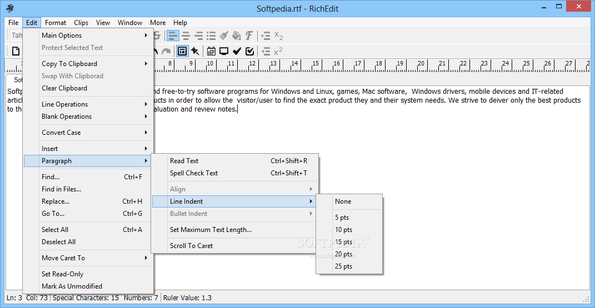
Task: Click the pushpin icon
Action: 195,51
